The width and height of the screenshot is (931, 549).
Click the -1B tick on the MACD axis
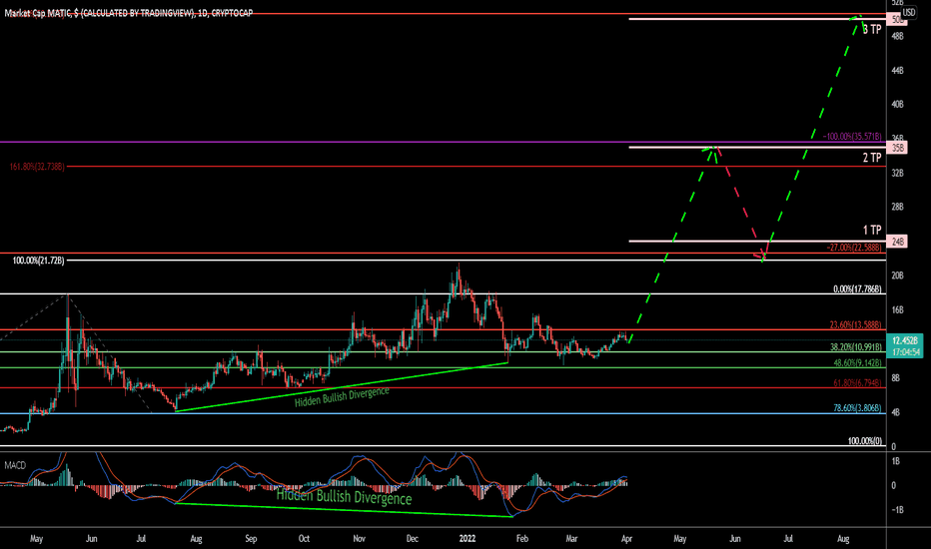[897, 510]
